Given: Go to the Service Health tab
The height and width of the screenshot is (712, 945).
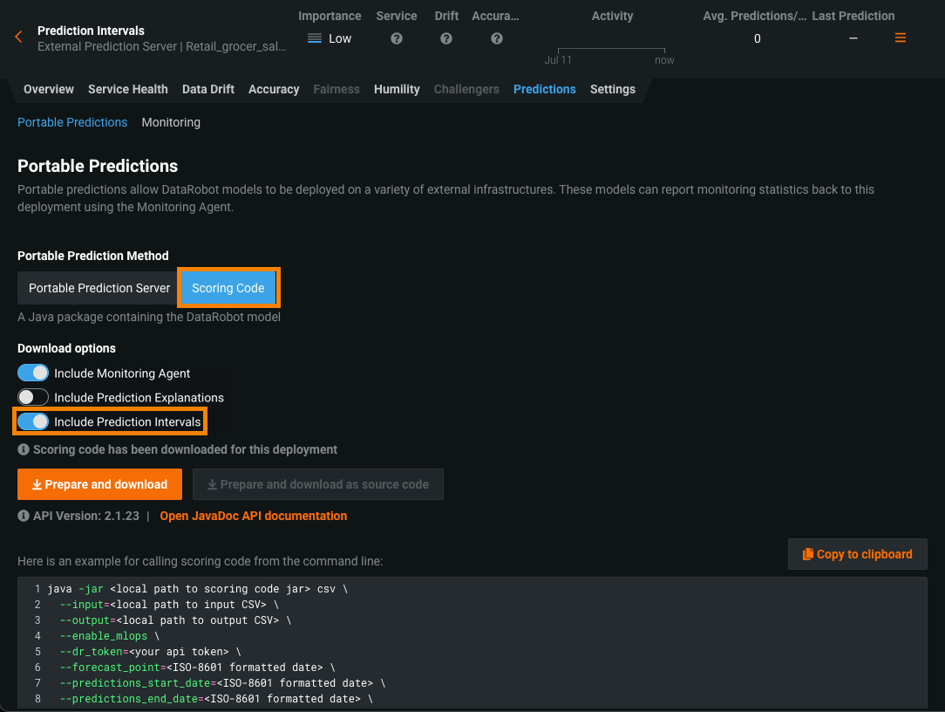Looking at the screenshot, I should (127, 89).
